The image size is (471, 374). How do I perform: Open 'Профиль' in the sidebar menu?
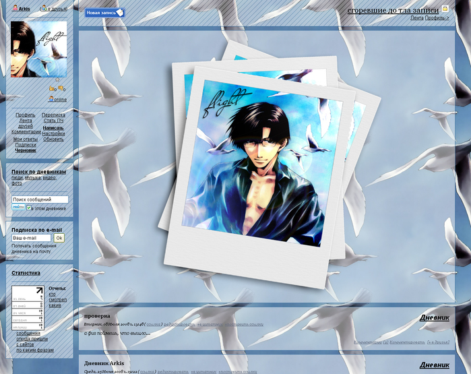(x=25, y=115)
